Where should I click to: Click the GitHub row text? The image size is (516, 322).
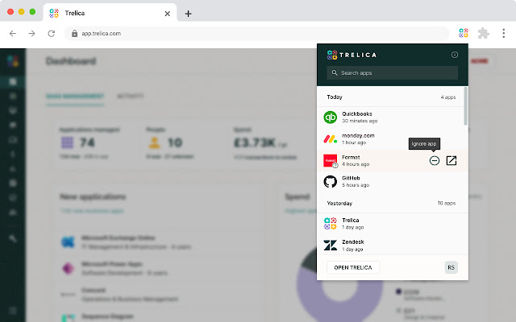(356, 181)
